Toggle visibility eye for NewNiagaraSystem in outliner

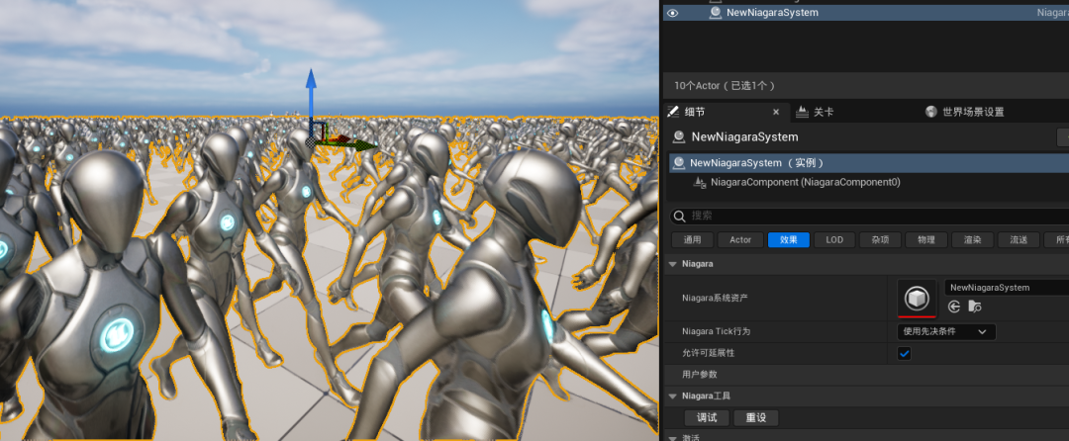pyautogui.click(x=672, y=13)
